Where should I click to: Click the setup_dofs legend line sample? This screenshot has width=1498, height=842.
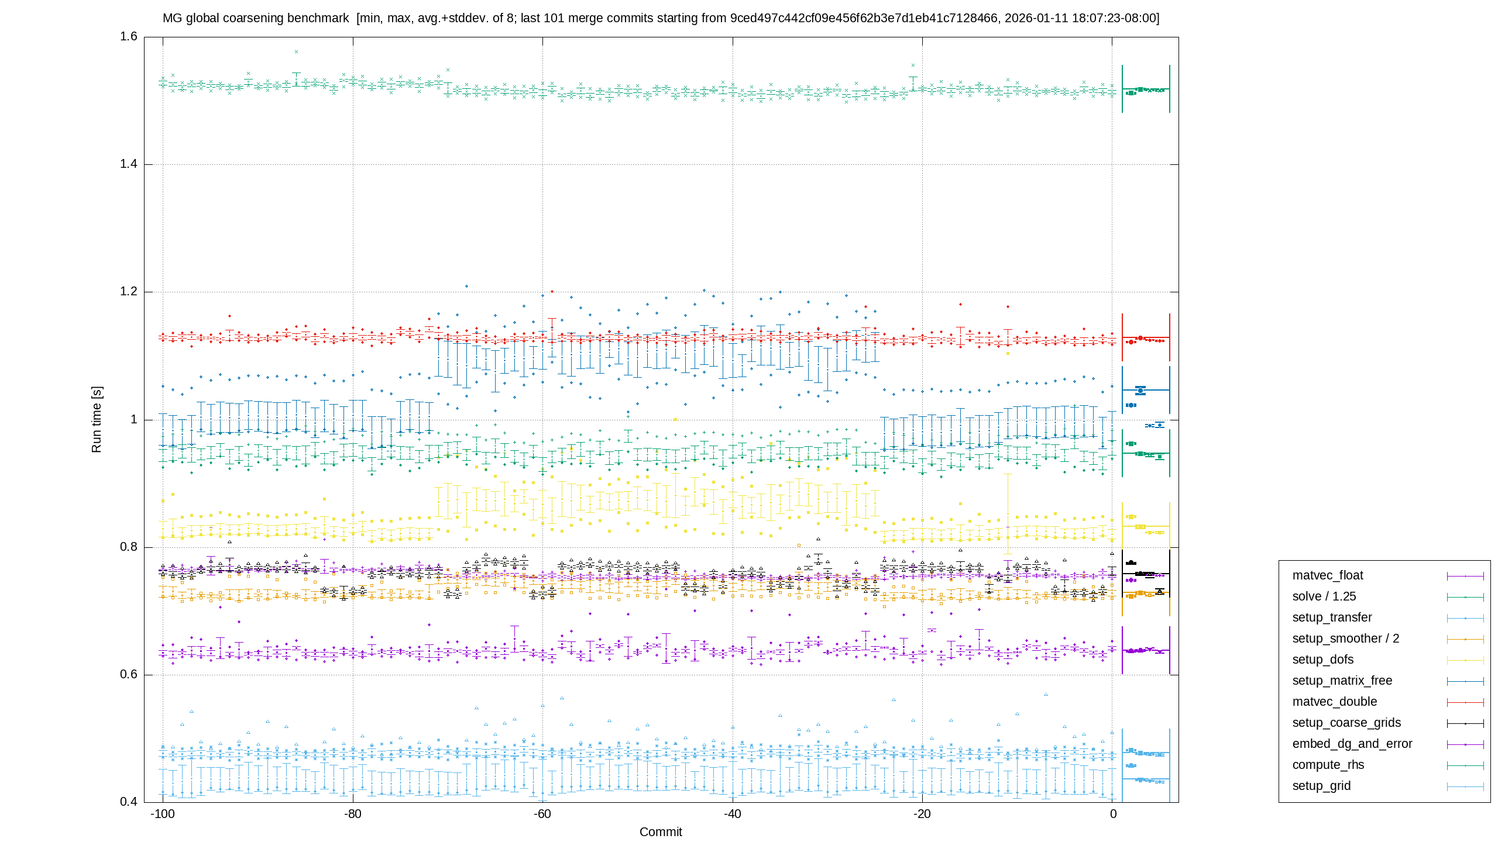coord(1465,660)
